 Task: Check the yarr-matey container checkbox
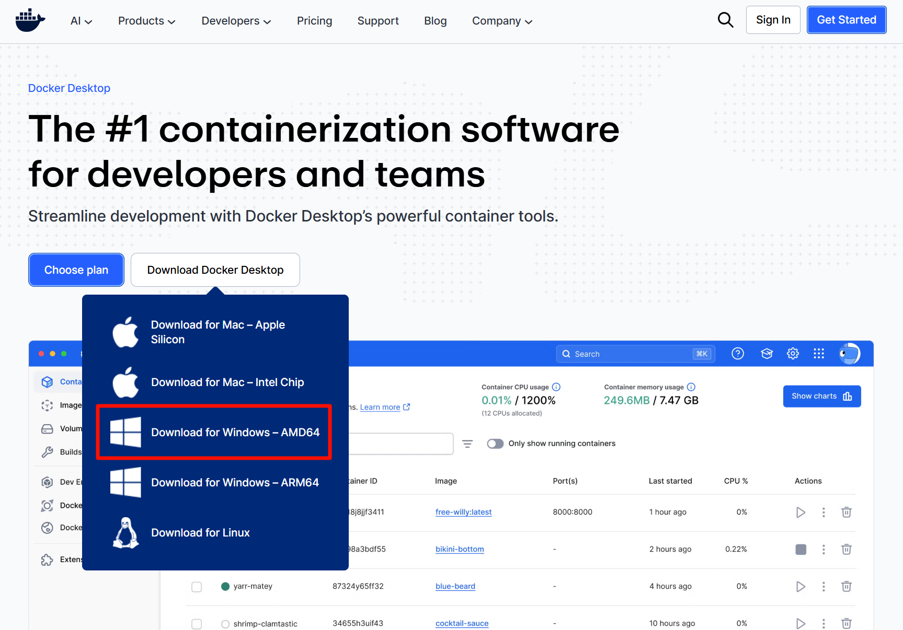(197, 587)
